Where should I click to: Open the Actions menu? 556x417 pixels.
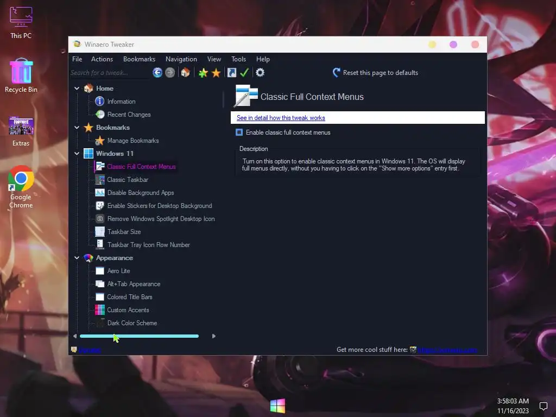coord(102,59)
